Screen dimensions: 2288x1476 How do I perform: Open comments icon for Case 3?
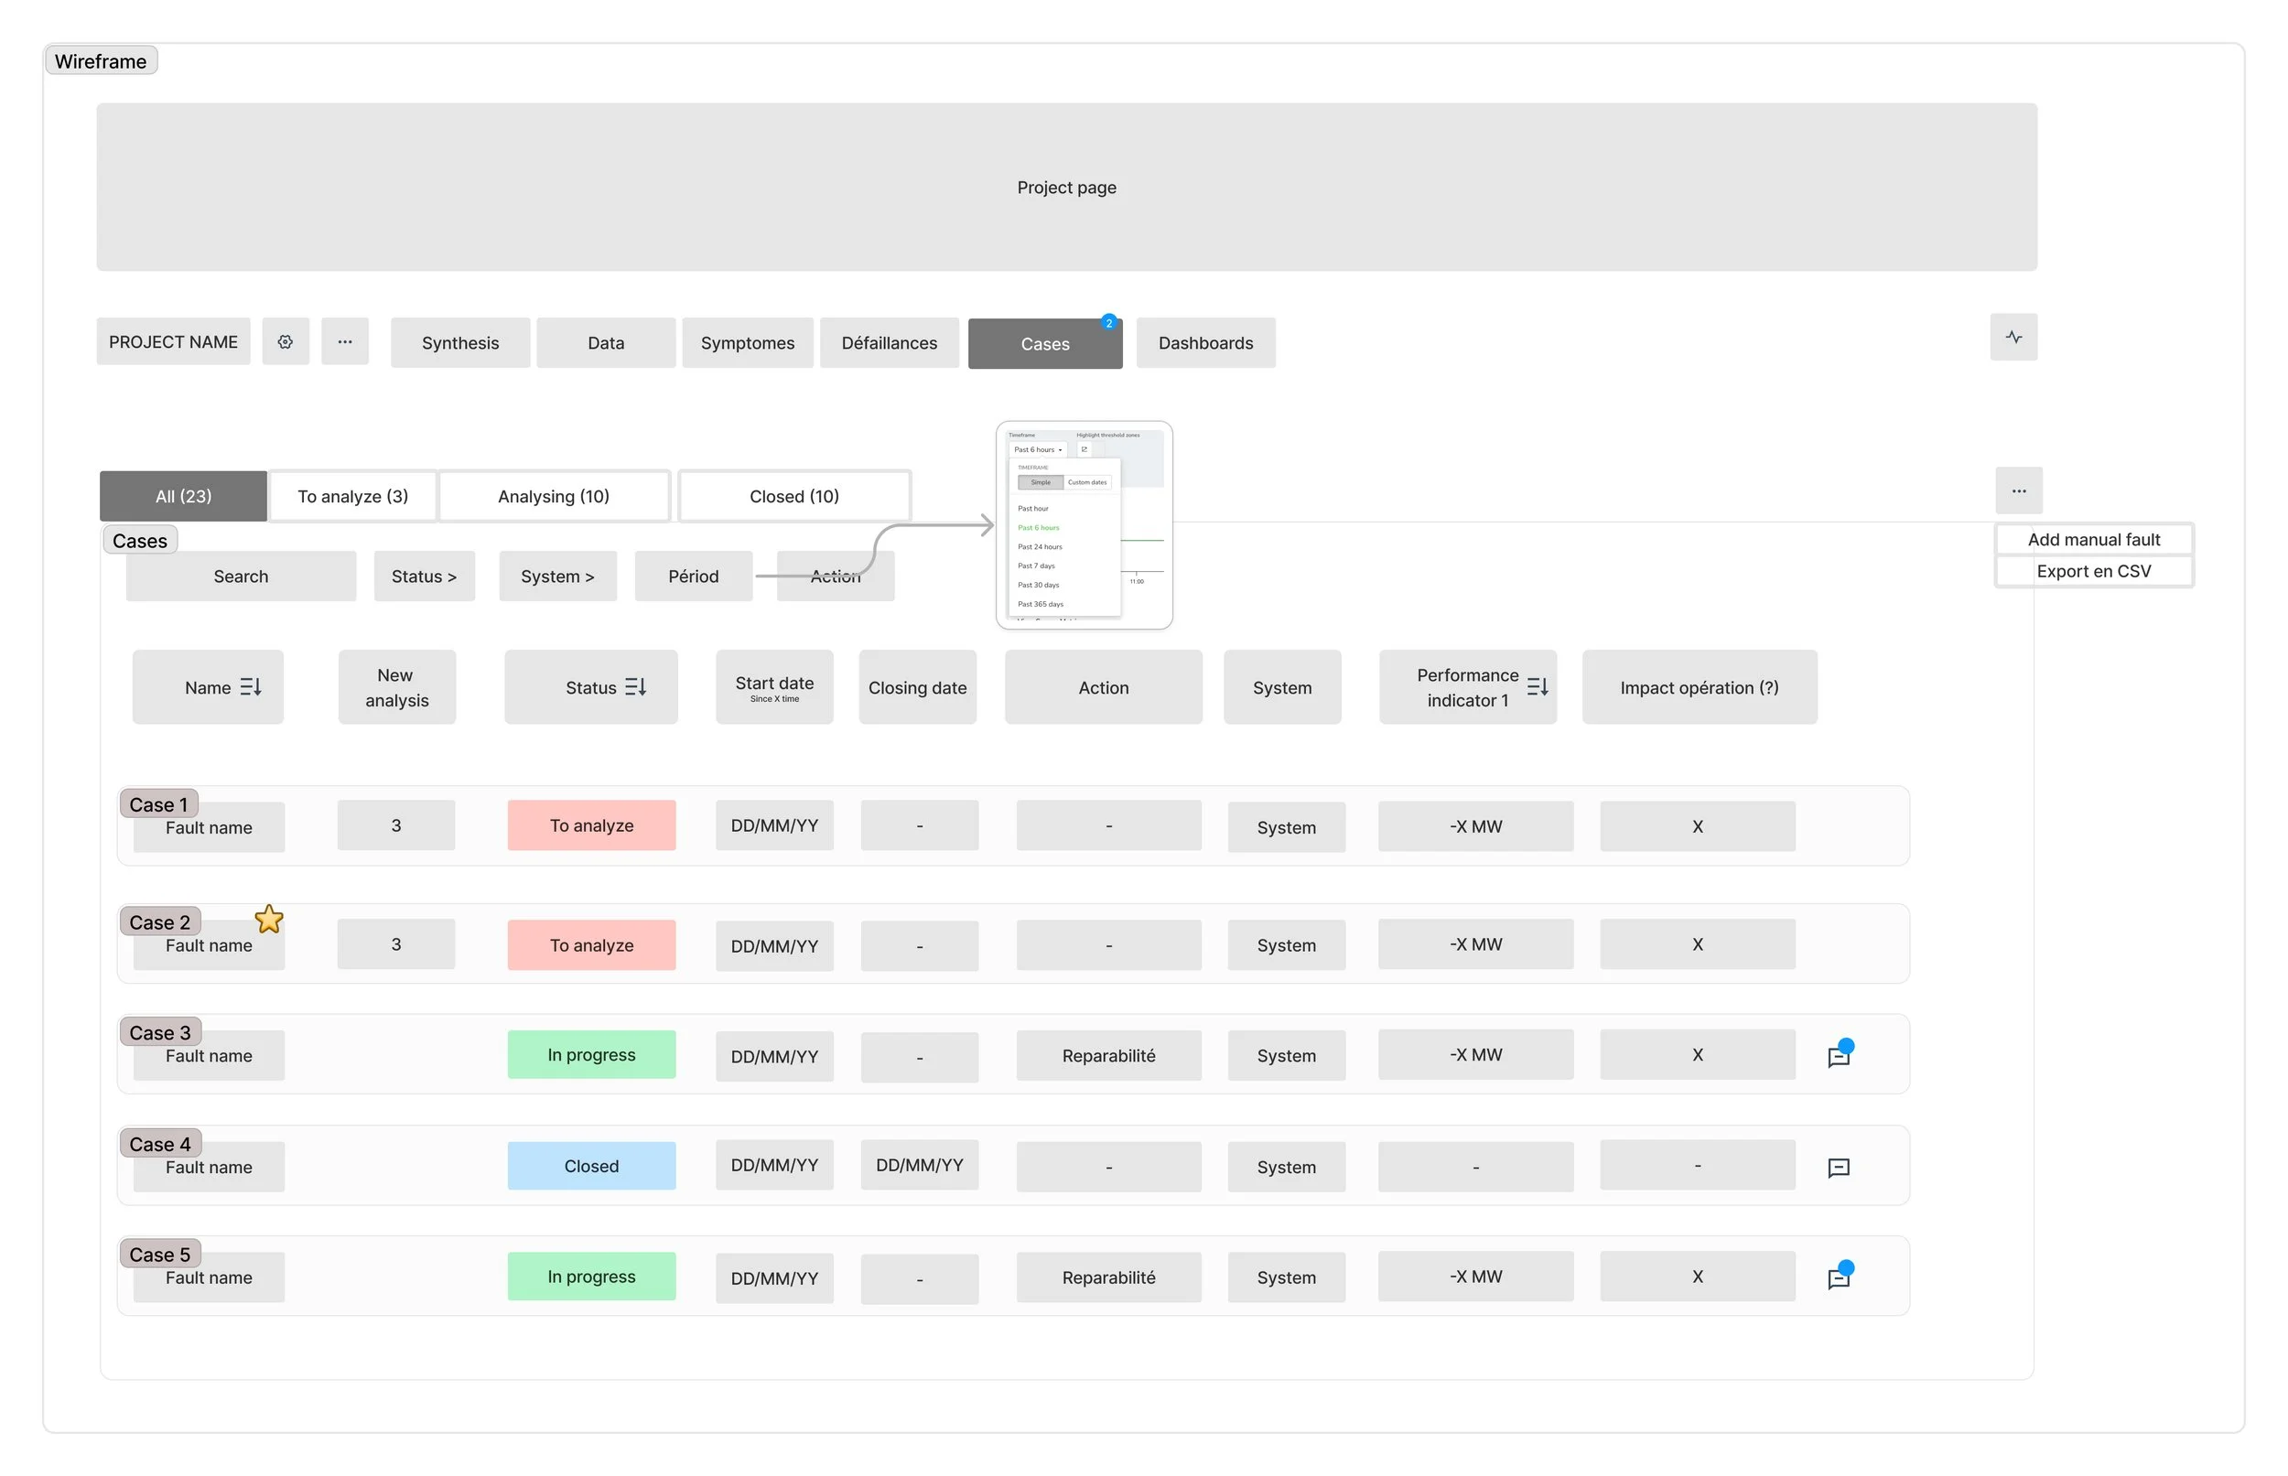pos(1839,1055)
